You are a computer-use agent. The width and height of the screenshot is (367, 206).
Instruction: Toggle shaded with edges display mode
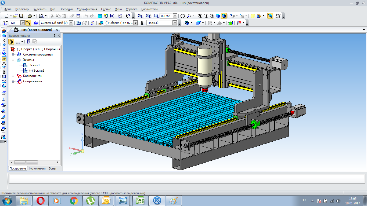coord(224,16)
